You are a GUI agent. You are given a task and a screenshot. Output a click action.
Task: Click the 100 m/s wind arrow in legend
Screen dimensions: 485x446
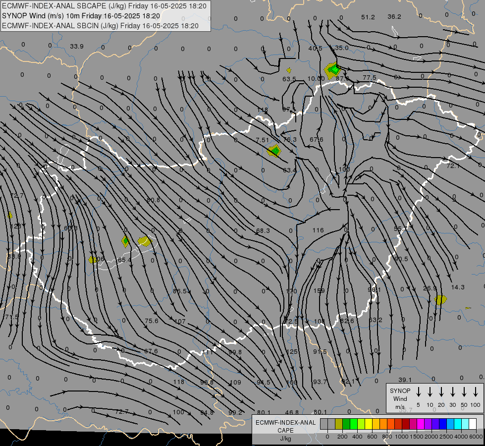click(x=476, y=392)
